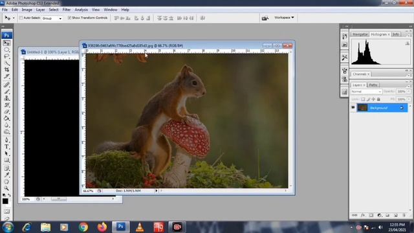Open the Tool Presets collapsed panel icon
Image resolution: width=414 pixels, height=233 pixels.
click(344, 58)
